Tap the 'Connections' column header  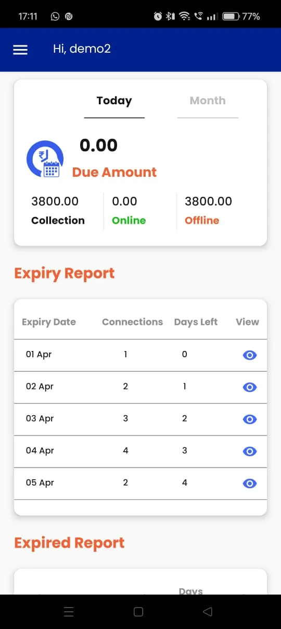click(x=132, y=322)
